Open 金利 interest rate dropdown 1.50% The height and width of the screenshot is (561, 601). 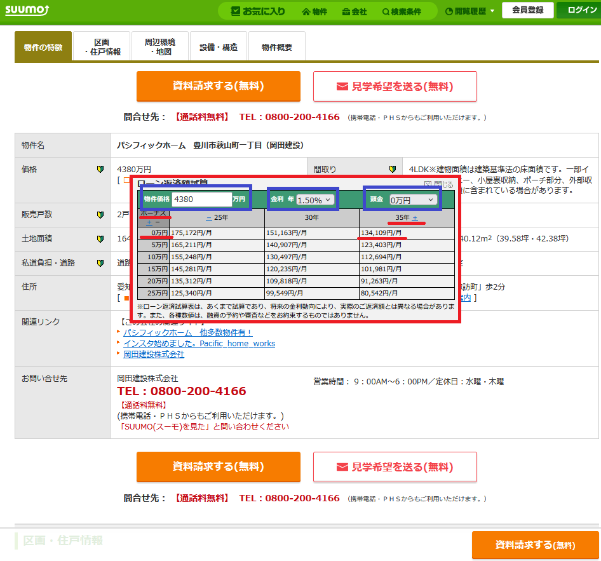[314, 199]
